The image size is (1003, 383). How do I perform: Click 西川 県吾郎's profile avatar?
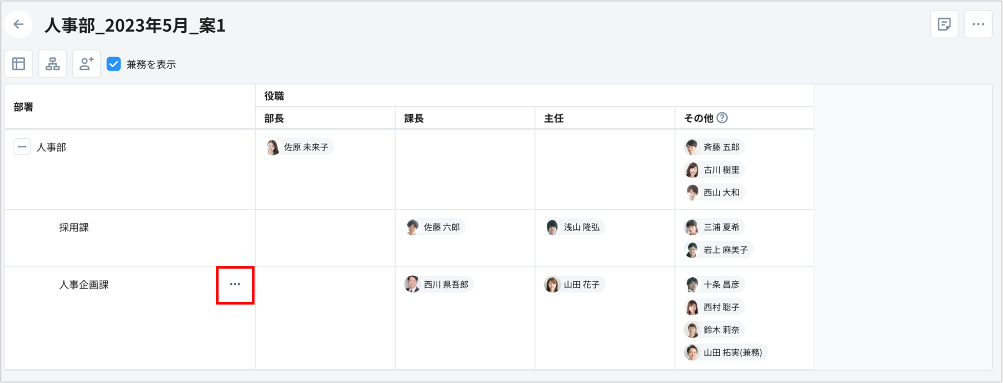click(412, 285)
